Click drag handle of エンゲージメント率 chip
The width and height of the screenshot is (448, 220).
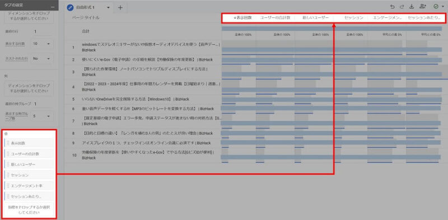(8, 186)
